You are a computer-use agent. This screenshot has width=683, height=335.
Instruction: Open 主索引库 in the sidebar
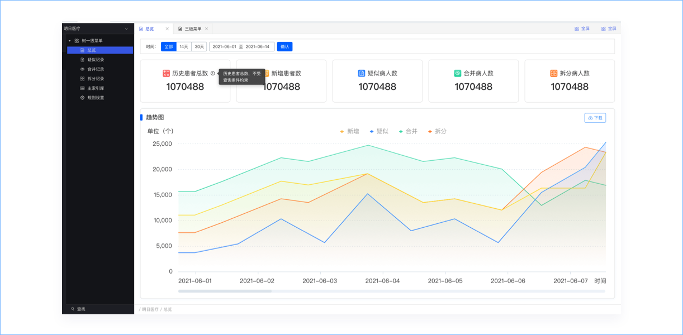100,88
